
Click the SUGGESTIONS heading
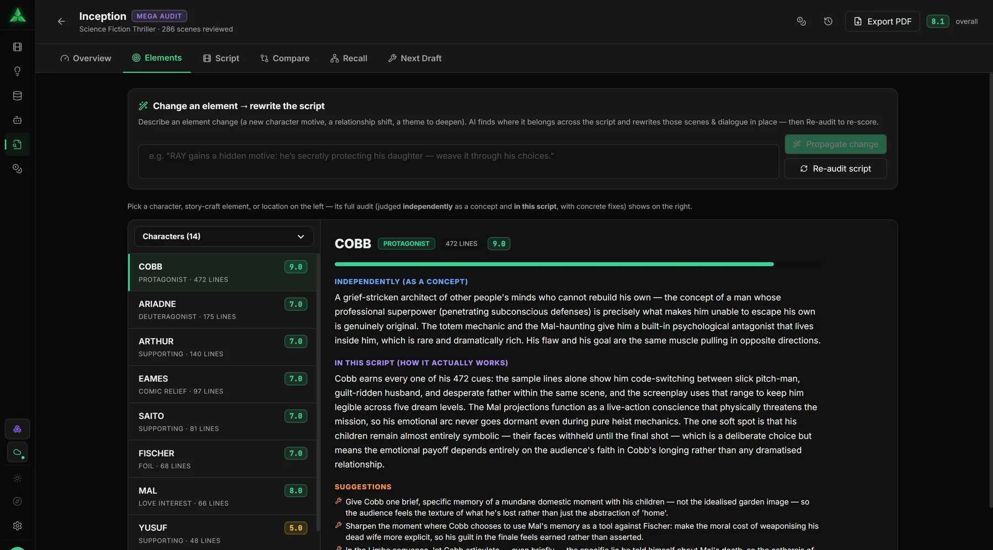(363, 487)
